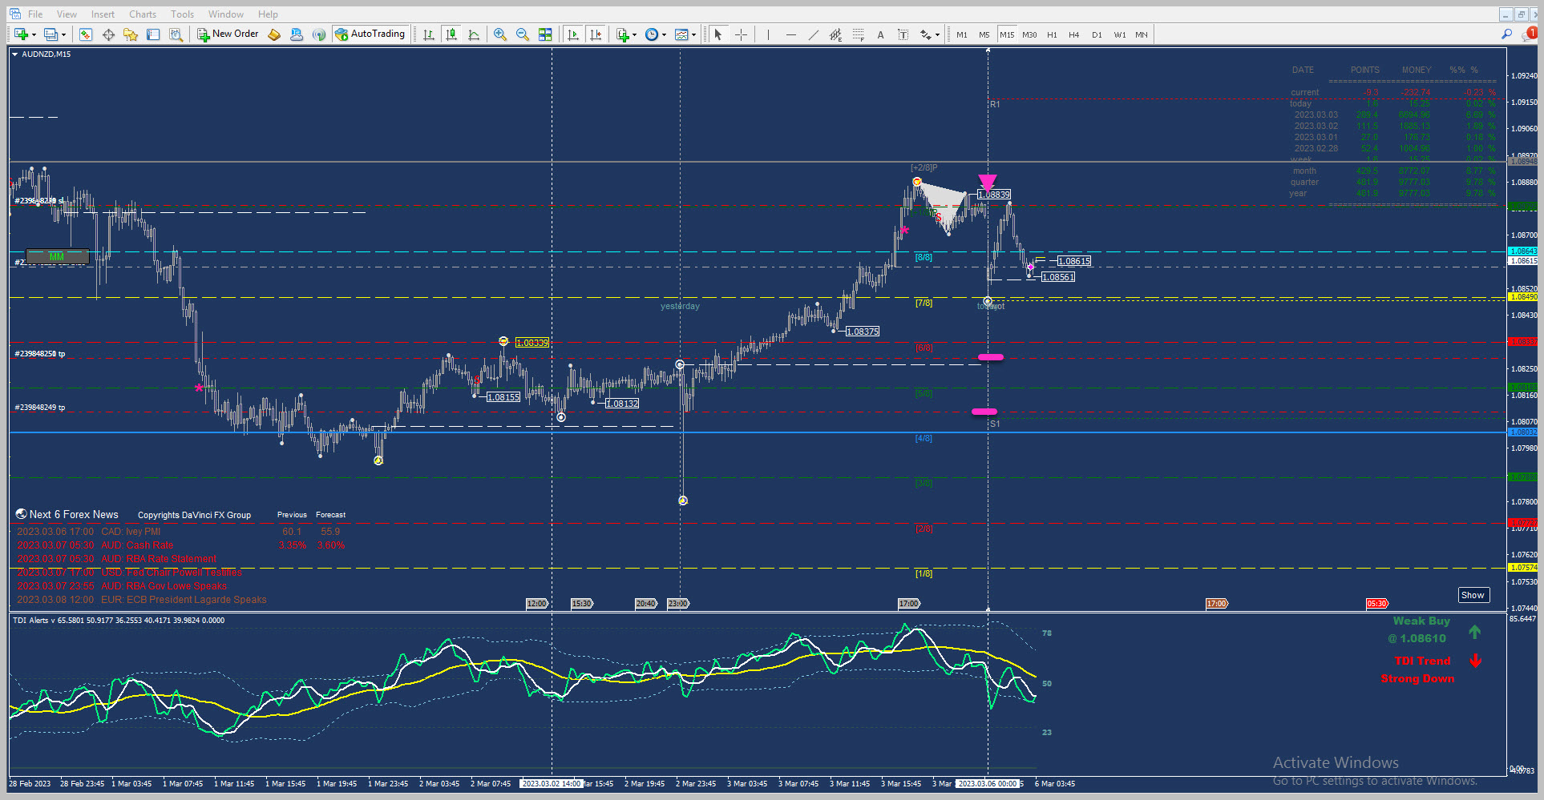Toggle the Auto Scroll chart button
This screenshot has height=800, width=1544.
(x=573, y=34)
